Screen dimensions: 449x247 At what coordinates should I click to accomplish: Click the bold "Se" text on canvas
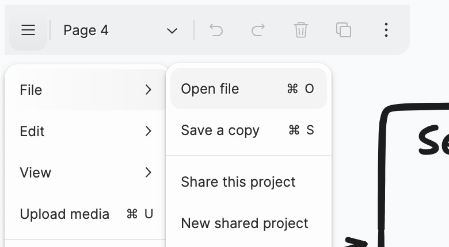[433, 141]
